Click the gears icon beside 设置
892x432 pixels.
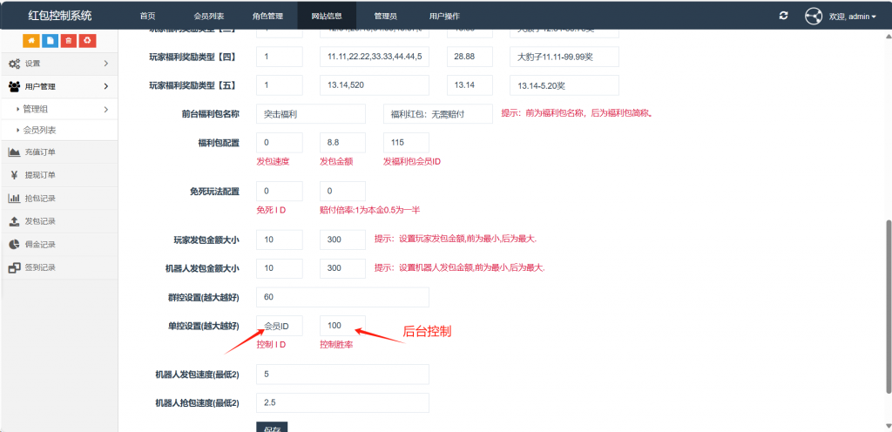pyautogui.click(x=15, y=64)
